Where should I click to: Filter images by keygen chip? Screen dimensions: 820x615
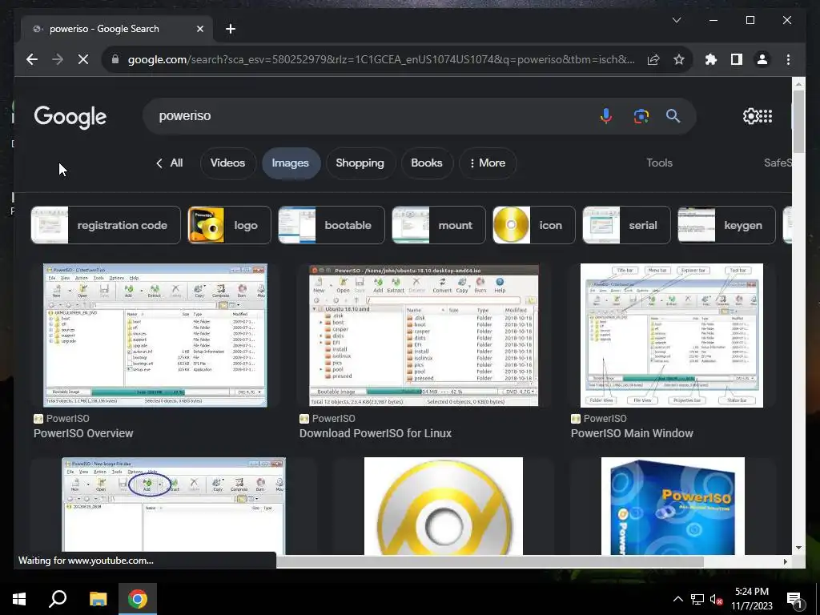[x=726, y=225]
